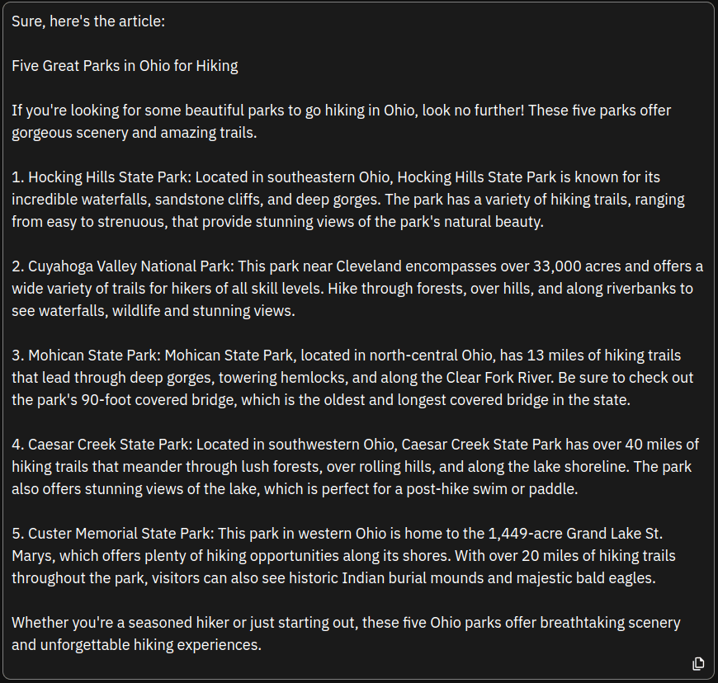Click the 'and unforgettable hiking experiences.' last line
The height and width of the screenshot is (683, 718).
click(x=136, y=645)
